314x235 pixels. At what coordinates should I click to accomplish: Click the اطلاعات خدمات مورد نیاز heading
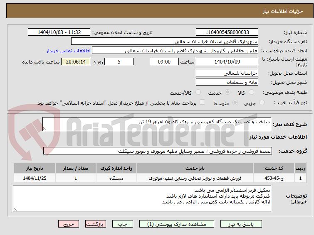pyautogui.click(x=278, y=137)
